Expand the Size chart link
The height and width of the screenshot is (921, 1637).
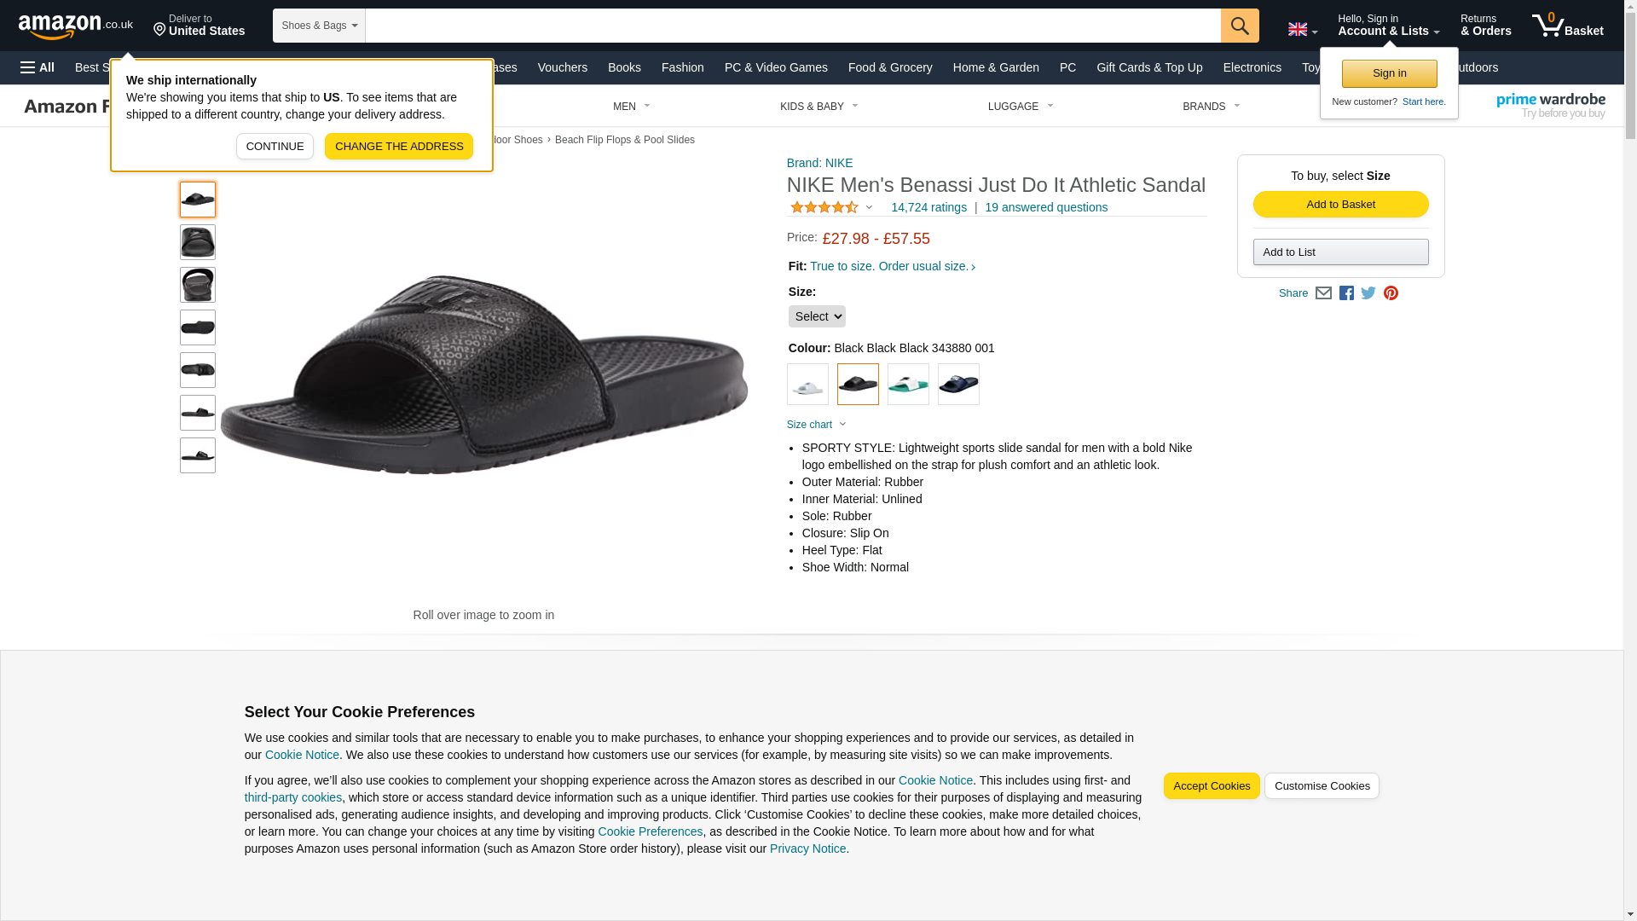pyautogui.click(x=816, y=425)
